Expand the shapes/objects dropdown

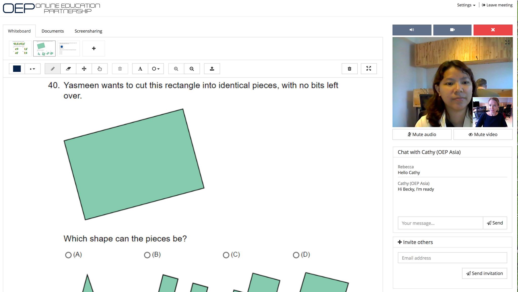click(x=155, y=68)
